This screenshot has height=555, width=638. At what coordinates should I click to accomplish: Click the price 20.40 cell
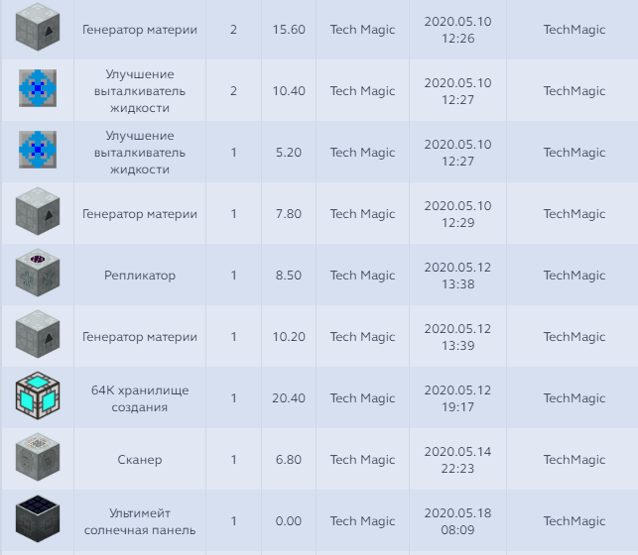coord(289,398)
